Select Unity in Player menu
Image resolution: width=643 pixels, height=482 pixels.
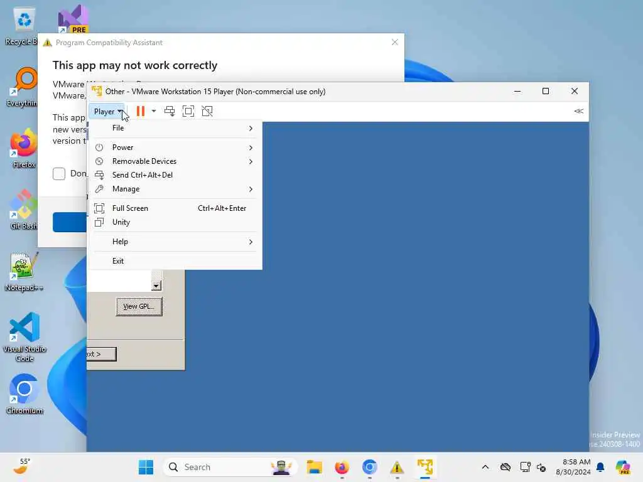pyautogui.click(x=175, y=222)
